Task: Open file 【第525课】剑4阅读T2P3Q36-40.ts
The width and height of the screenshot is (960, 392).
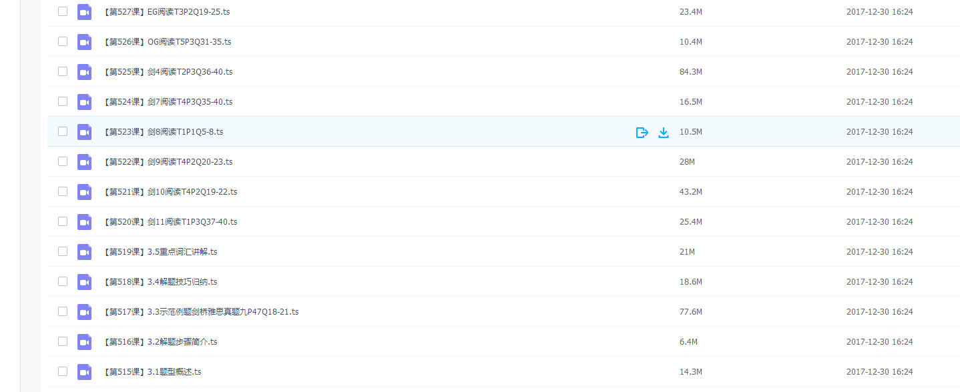Action: click(168, 72)
